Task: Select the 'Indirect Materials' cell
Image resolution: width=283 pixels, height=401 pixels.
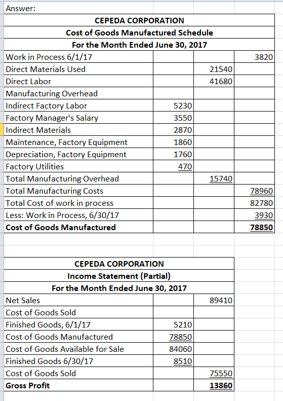Action: 78,130
